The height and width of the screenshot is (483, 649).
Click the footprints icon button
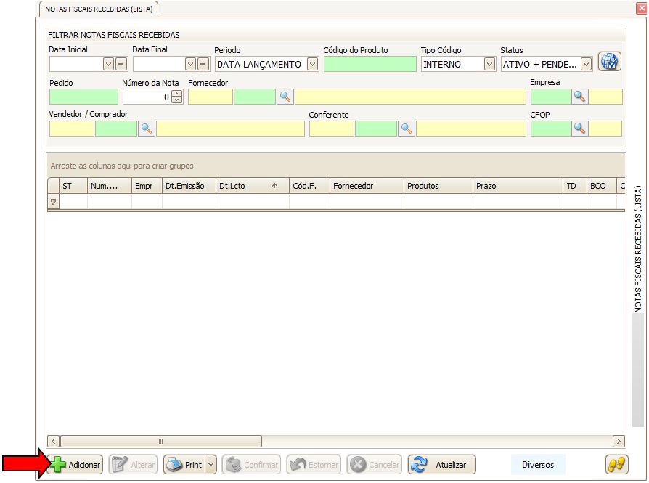point(616,465)
